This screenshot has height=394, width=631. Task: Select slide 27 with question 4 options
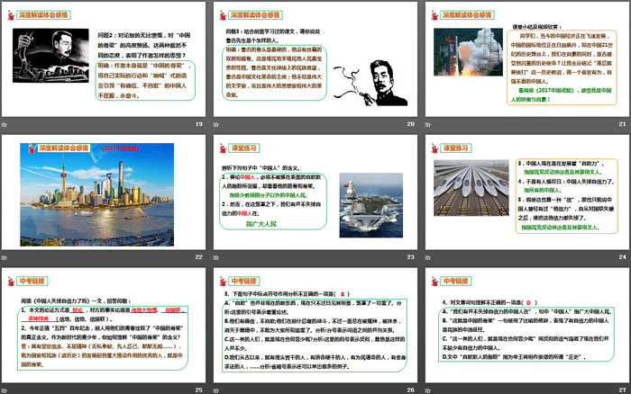[x=527, y=325]
